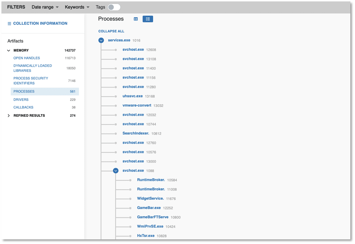Open svchost.exe 13000 process
This screenshot has height=244, width=355.
(x=133, y=161)
